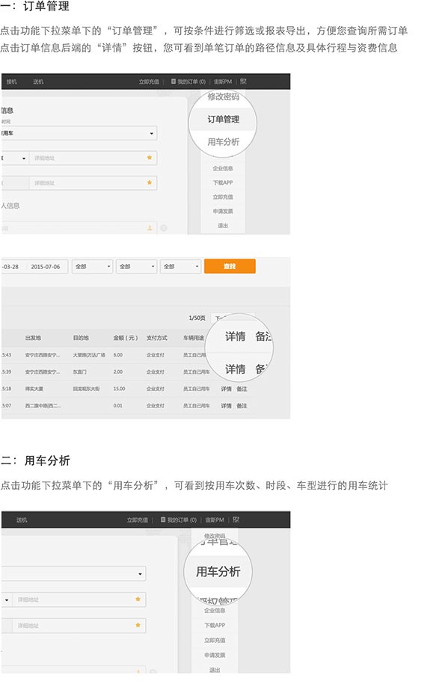
Task: Click the 东直门 destination cell
Action: coord(80,372)
